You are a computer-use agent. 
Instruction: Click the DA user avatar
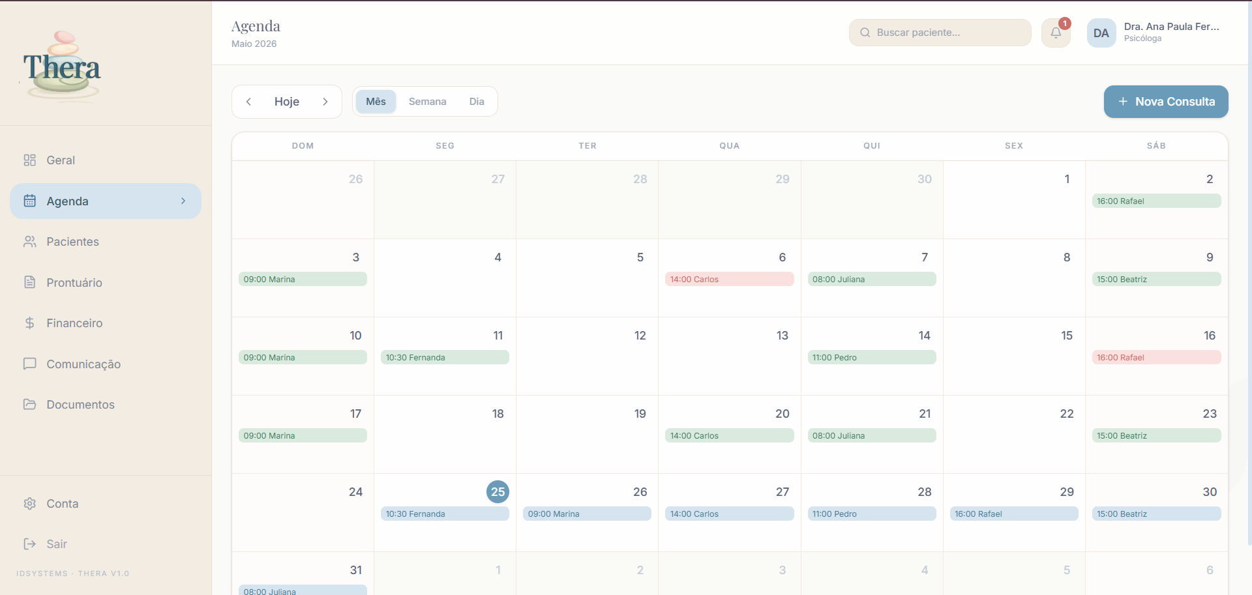pyautogui.click(x=1101, y=33)
